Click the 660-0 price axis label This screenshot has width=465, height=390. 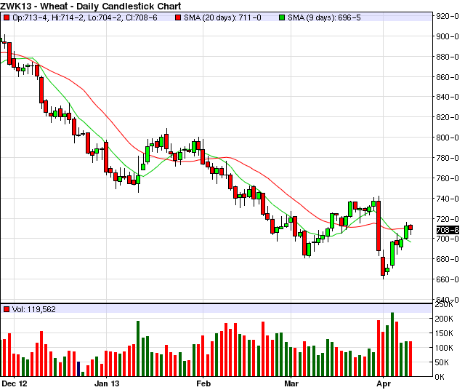pyautogui.click(x=448, y=279)
